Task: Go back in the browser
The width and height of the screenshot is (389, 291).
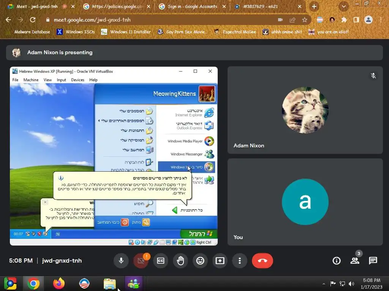Action: point(8,20)
